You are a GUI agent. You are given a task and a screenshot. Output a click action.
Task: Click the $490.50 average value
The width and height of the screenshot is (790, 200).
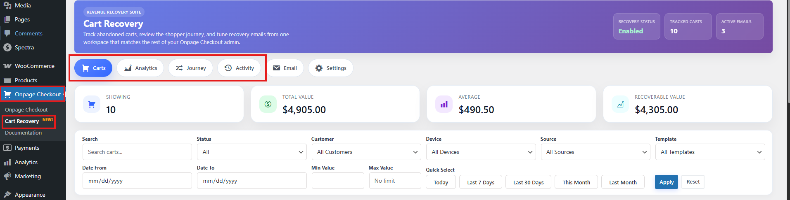tap(476, 110)
